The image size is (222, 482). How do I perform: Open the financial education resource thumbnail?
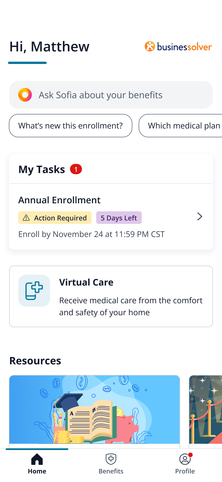94,409
